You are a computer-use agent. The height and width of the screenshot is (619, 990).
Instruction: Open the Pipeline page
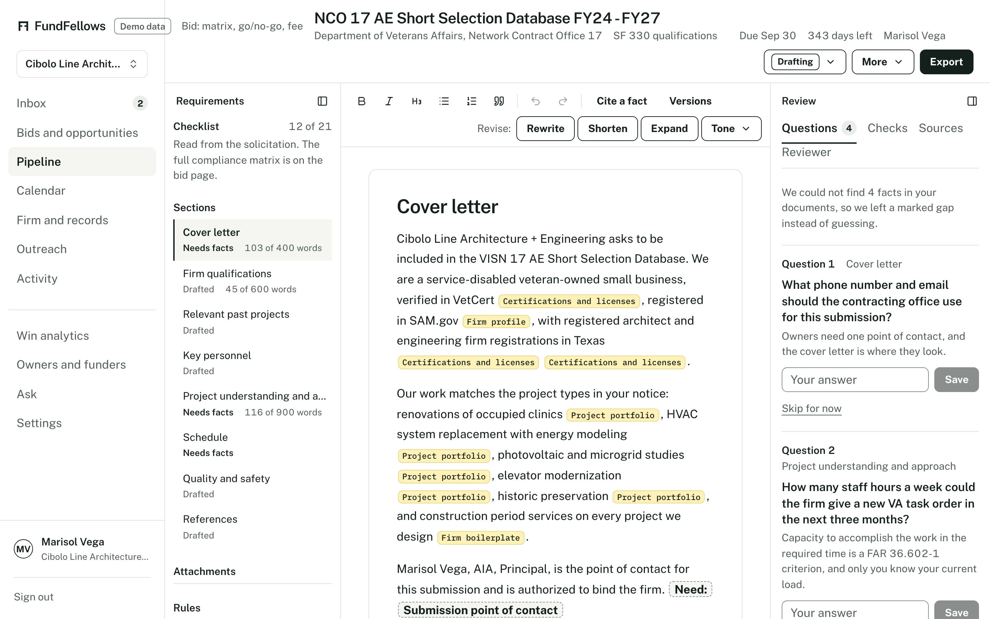(x=82, y=162)
